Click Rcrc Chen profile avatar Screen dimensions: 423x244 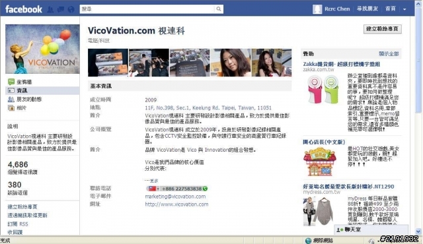317,9
